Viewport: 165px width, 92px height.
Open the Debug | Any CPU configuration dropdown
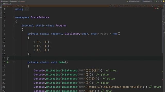[135, 1]
